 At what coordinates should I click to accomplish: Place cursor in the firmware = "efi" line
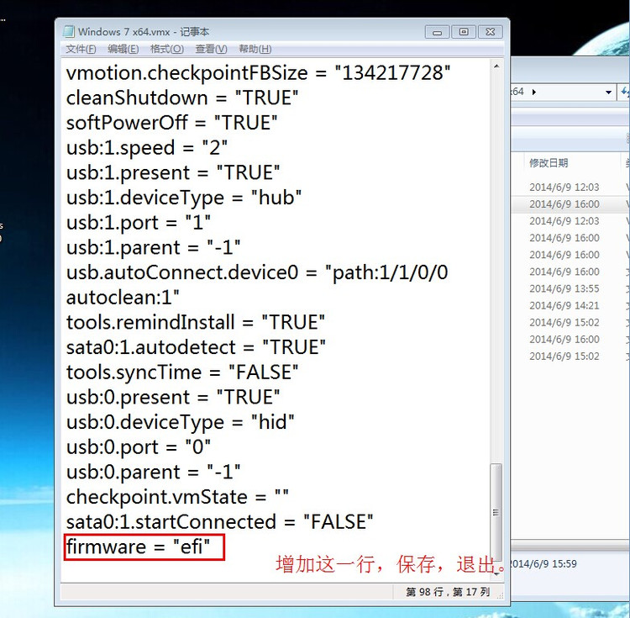pos(138,547)
